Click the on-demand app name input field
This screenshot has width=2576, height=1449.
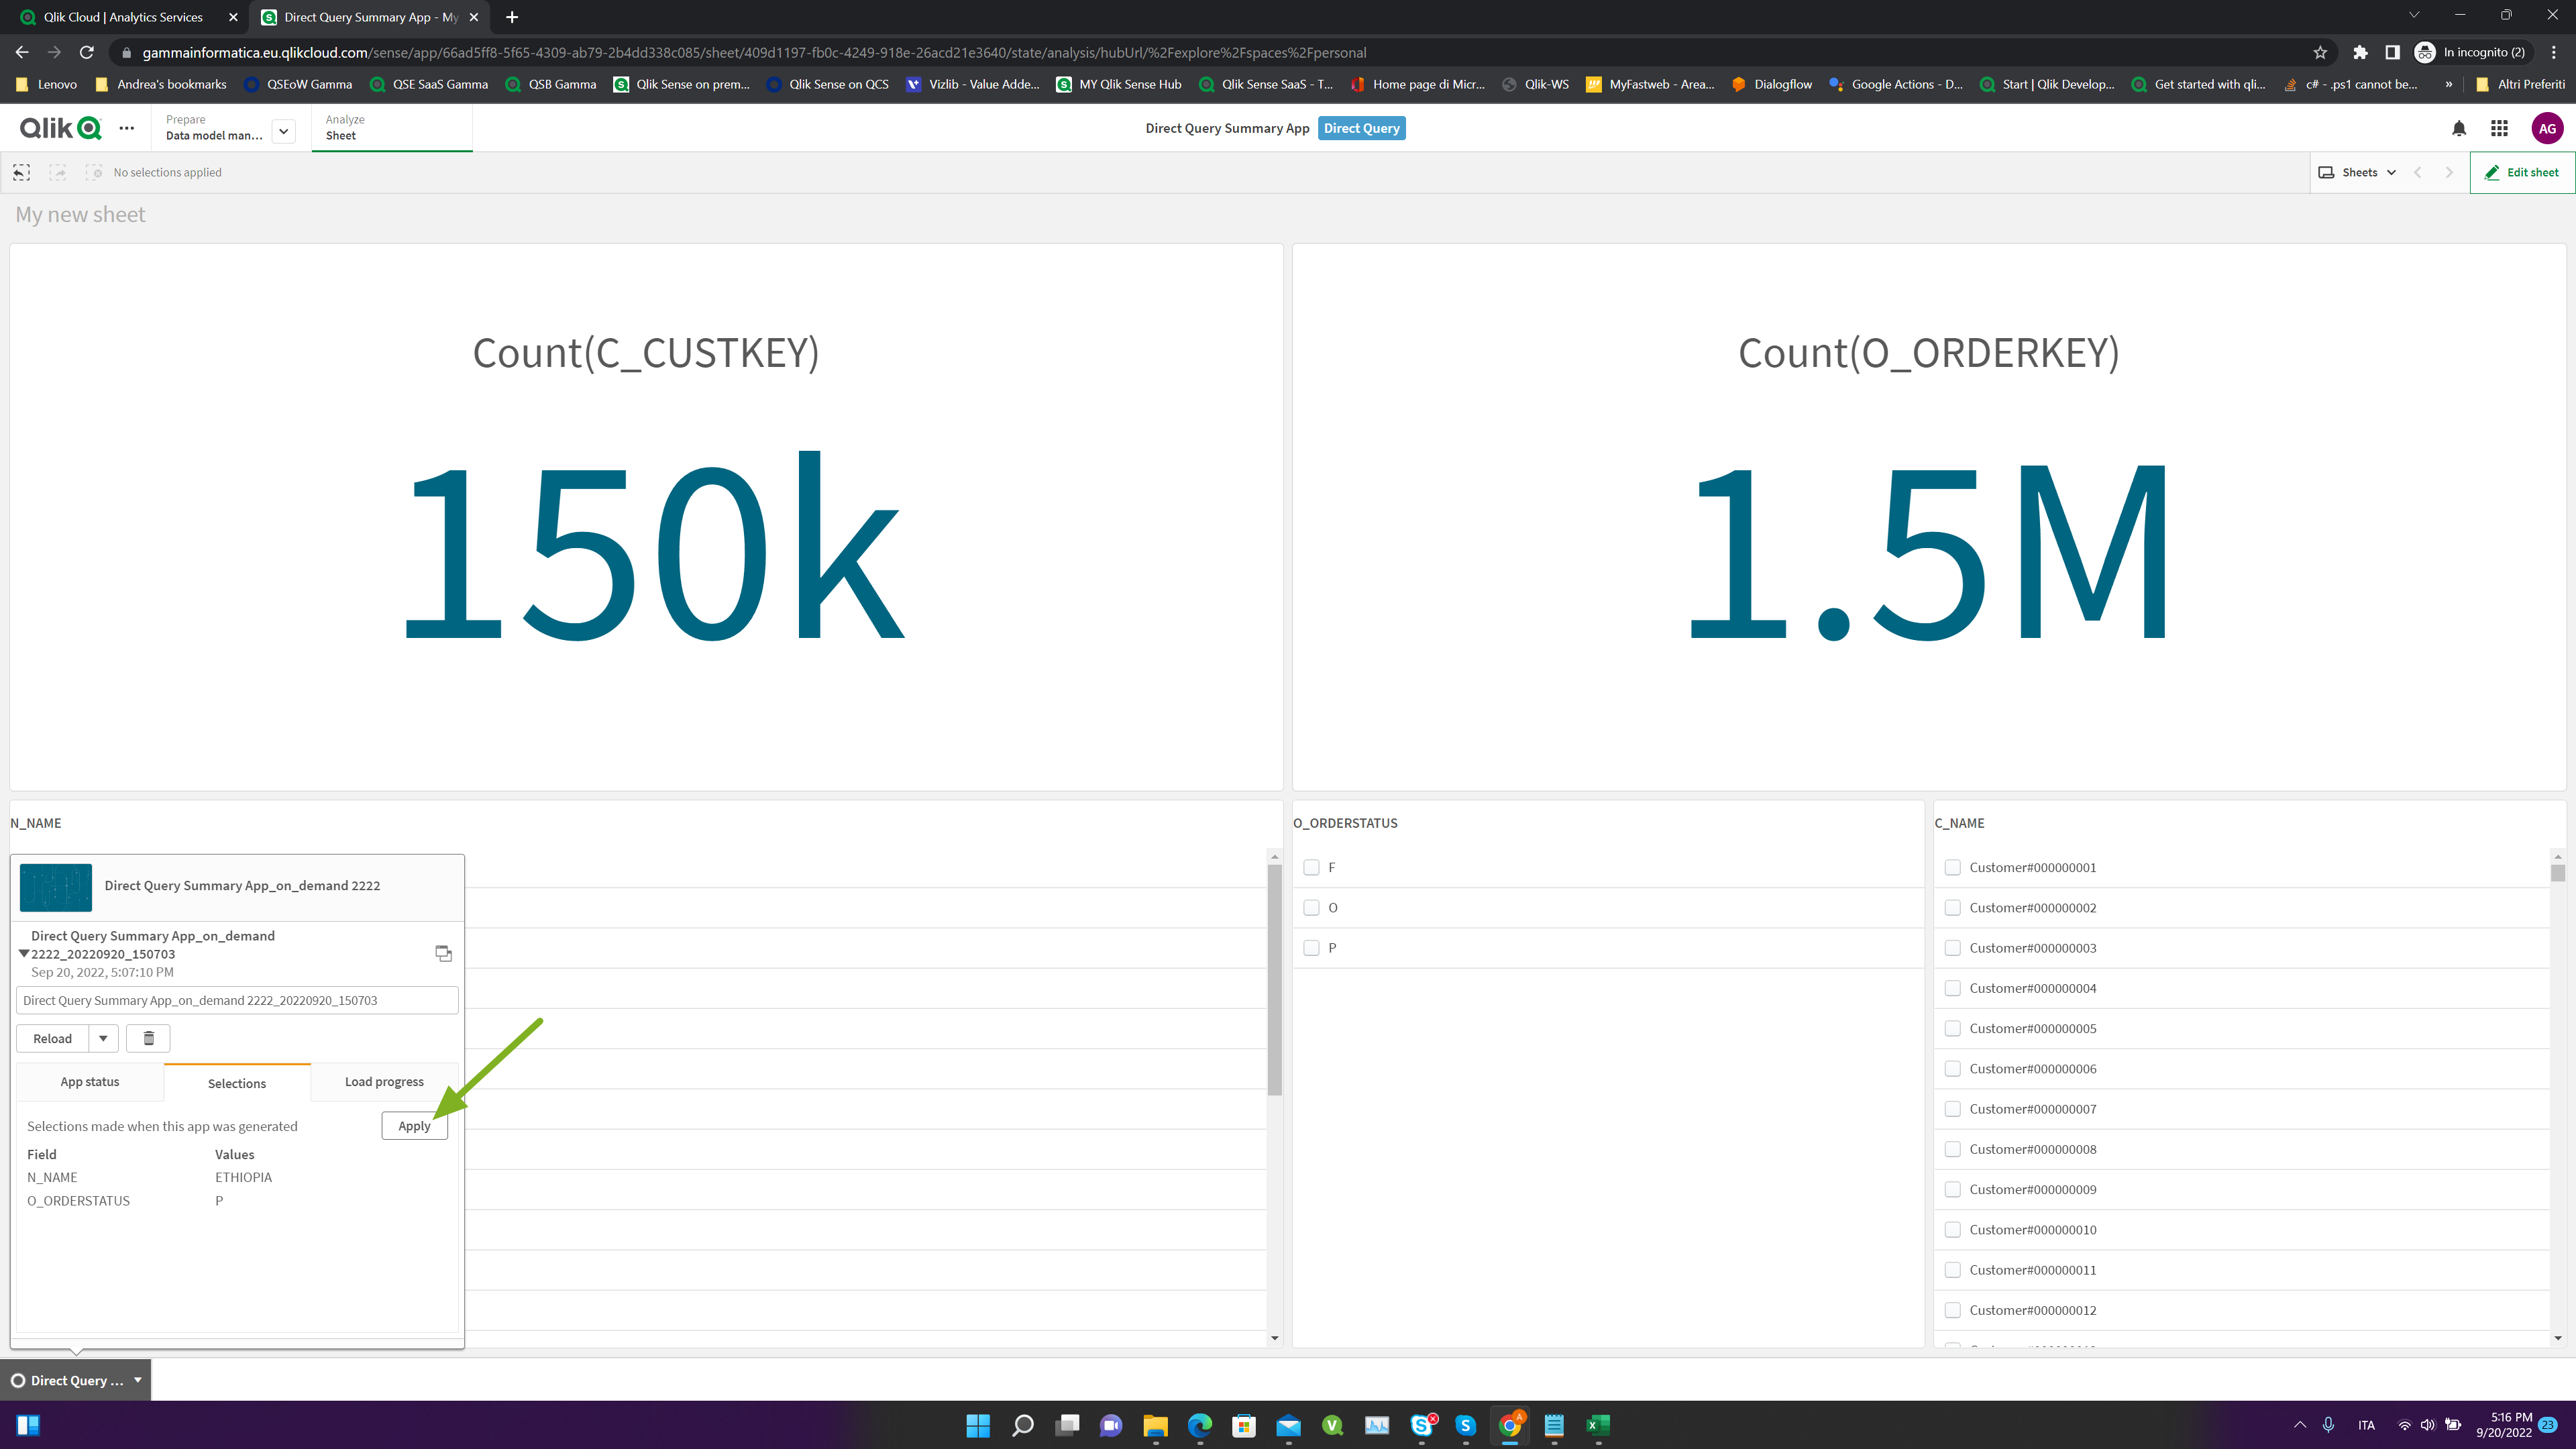click(237, 1000)
